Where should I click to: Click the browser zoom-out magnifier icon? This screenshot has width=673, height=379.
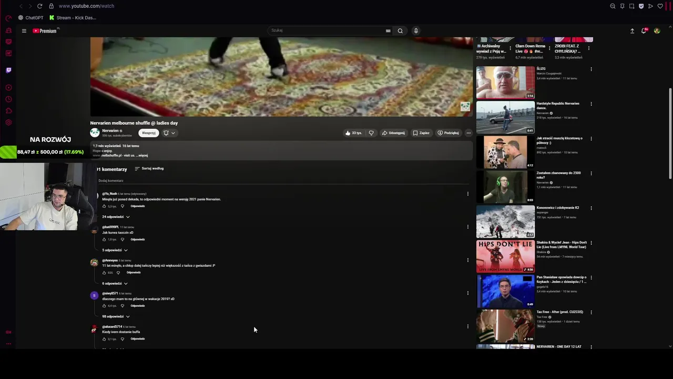point(613,6)
